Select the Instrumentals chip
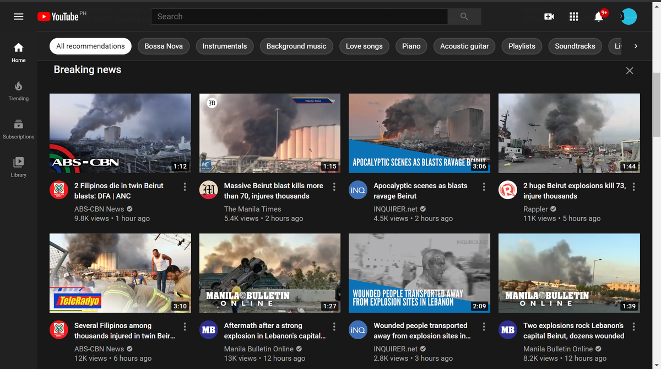This screenshot has height=369, width=661. tap(225, 46)
